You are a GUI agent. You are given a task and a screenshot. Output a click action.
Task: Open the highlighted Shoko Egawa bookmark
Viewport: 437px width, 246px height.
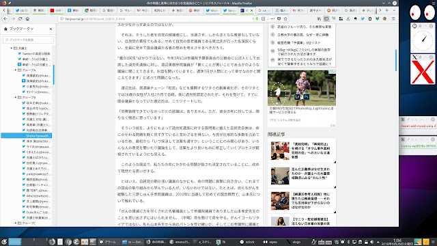[x=27, y=136]
